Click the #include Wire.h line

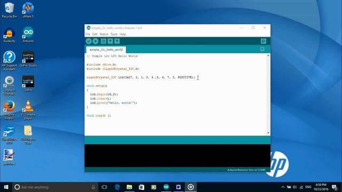pyautogui.click(x=102, y=65)
